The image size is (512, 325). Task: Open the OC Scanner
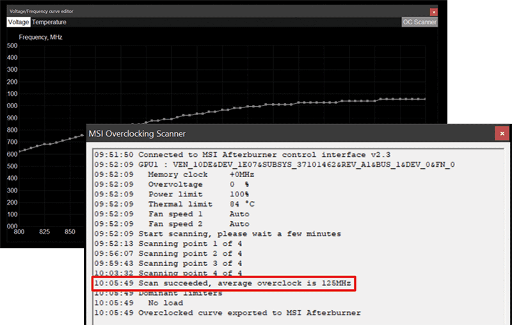point(419,22)
